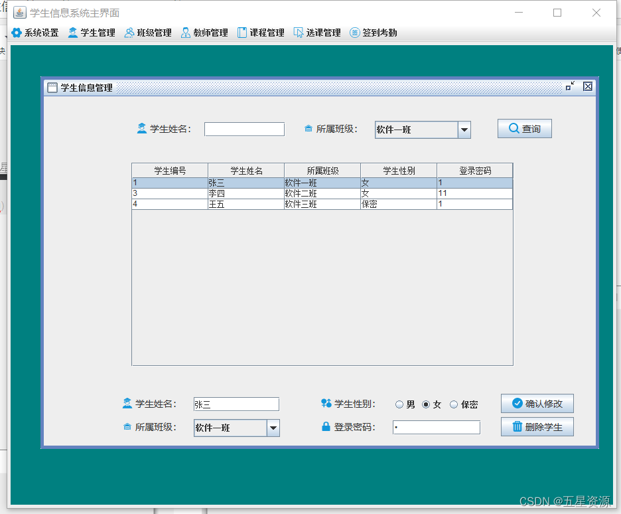This screenshot has width=621, height=514.
Task: Open the 班级管理 menu
Action: (x=148, y=33)
